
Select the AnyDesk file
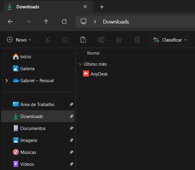(x=99, y=74)
